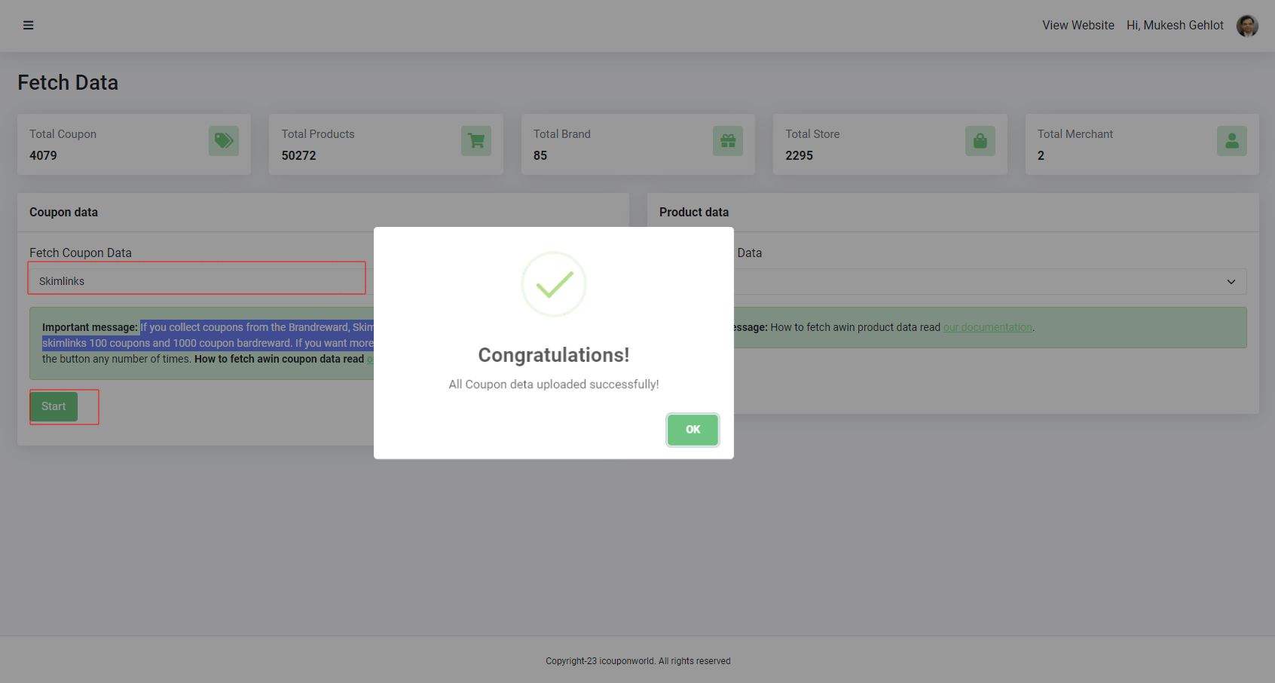Screen dimensions: 1275x683
Task: Select the Total Products count 50272
Action: click(x=298, y=155)
